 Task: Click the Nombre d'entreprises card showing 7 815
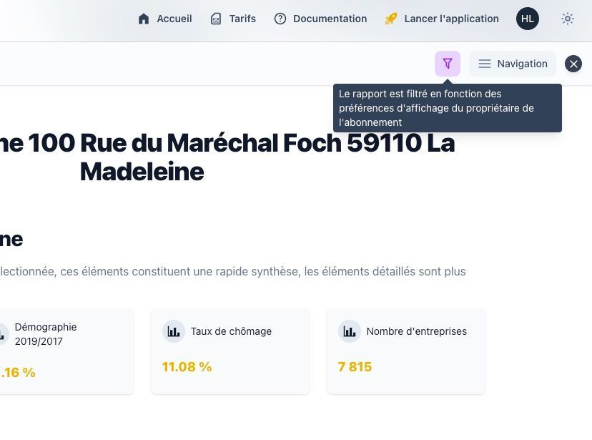pyautogui.click(x=405, y=351)
